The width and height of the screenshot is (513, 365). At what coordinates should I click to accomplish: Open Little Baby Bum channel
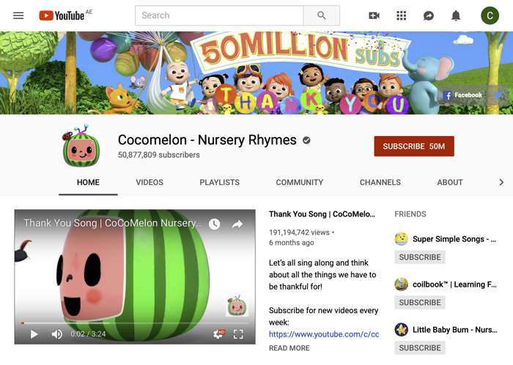[455, 330]
